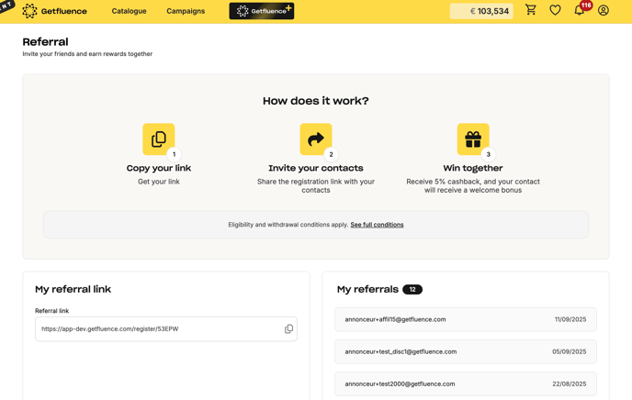Screen dimensions: 632x400
Task: Copy the referral link using the copy icon
Action: [288, 328]
